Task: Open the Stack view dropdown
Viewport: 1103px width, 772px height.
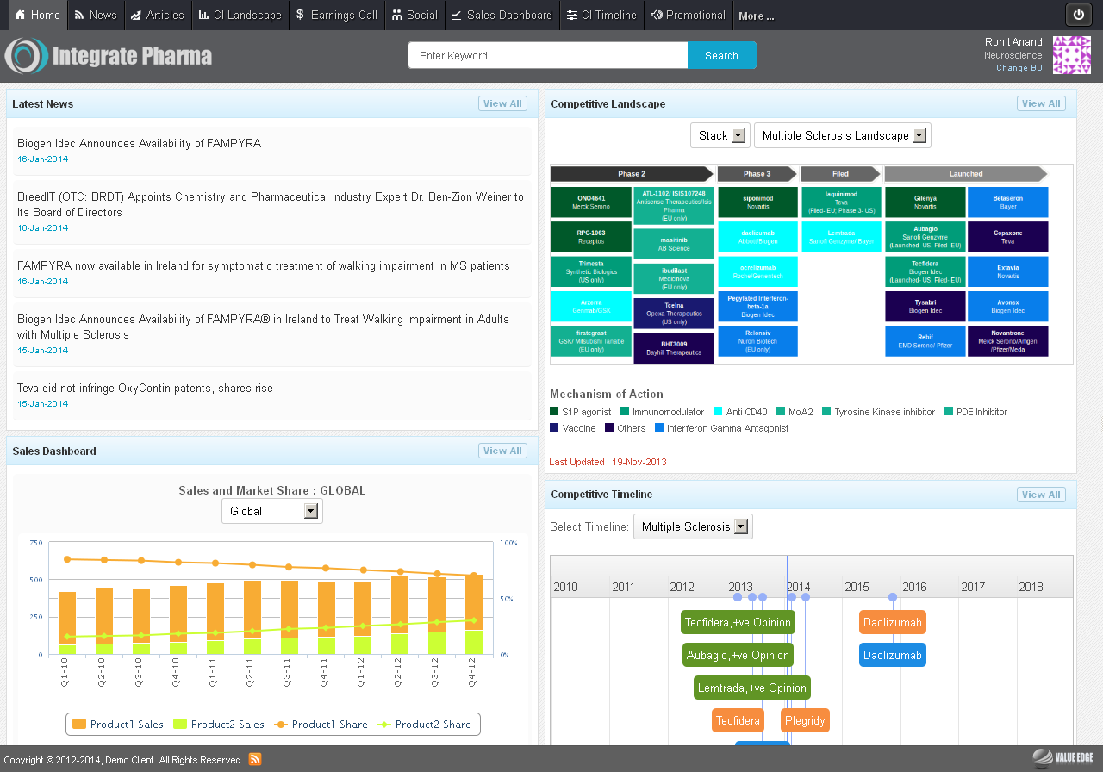Action: pyautogui.click(x=721, y=135)
